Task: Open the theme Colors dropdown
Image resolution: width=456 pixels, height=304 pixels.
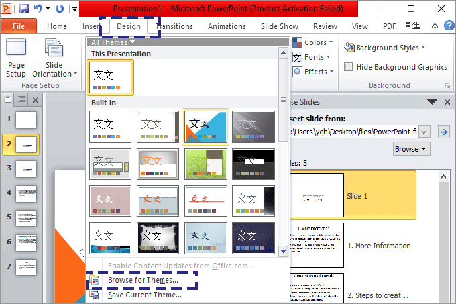Action: pyautogui.click(x=312, y=42)
